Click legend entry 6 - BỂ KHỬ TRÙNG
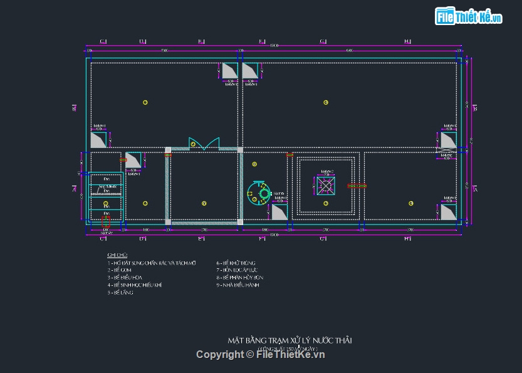The height and width of the screenshot is (373, 522). 236,263
